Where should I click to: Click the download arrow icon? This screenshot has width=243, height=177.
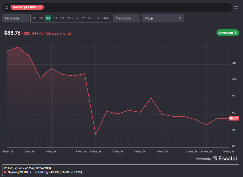coord(235,33)
